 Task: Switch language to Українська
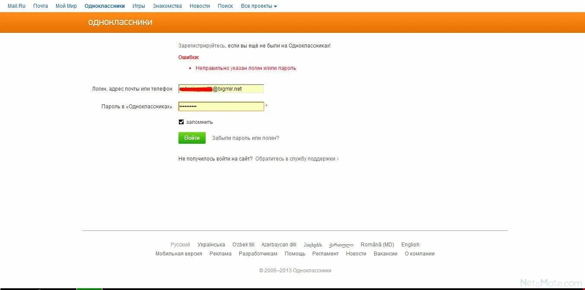(211, 245)
